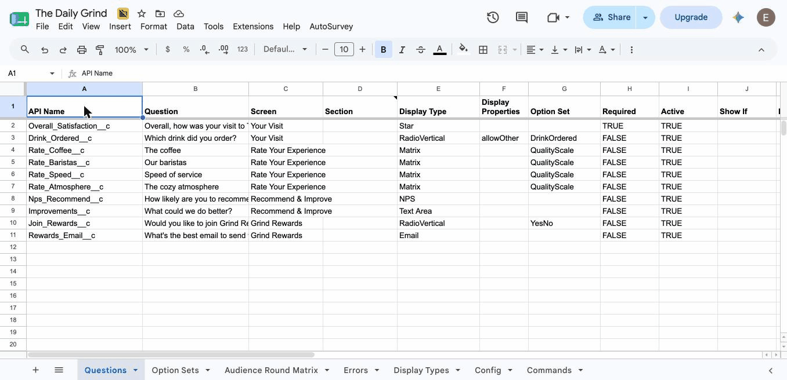Open horizontal align dropdown
Screen dimensions: 787x380
pos(535,50)
